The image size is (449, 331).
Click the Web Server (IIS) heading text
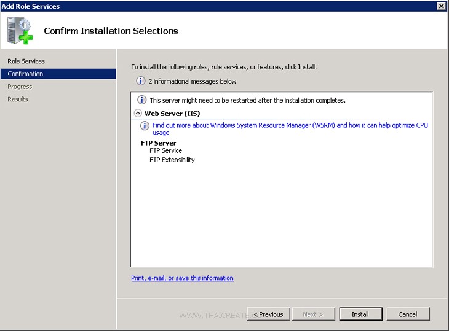coord(172,114)
